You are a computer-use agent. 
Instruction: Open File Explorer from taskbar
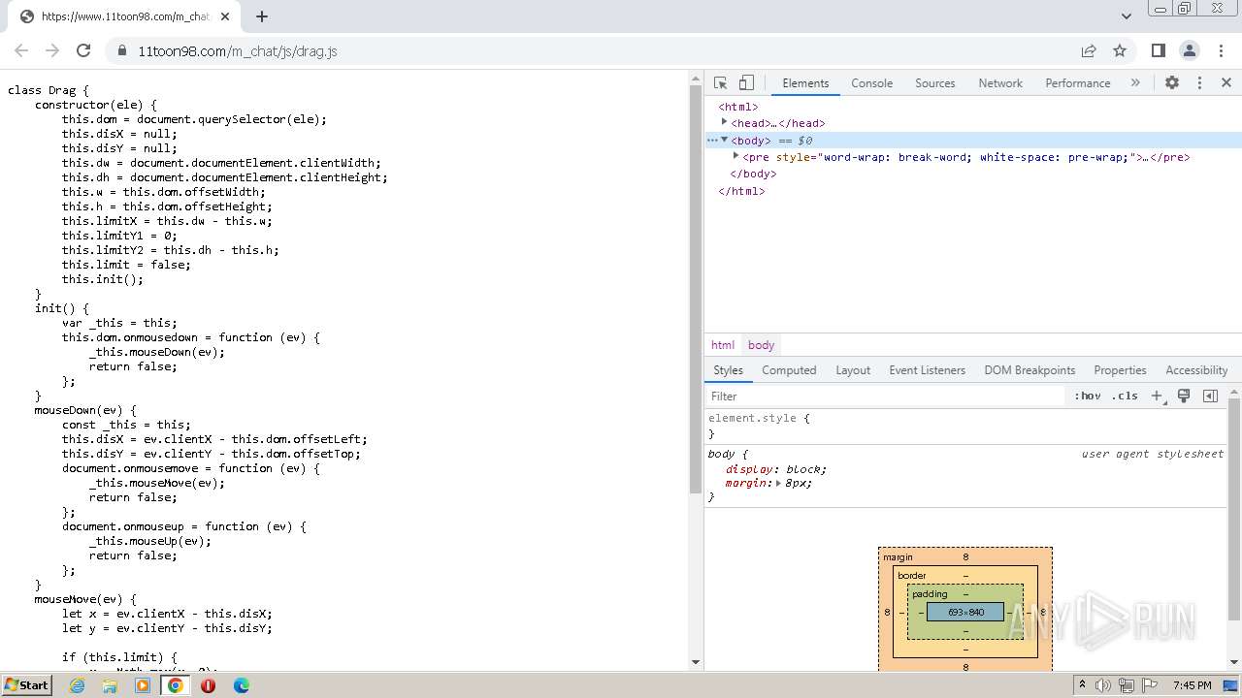(x=110, y=685)
